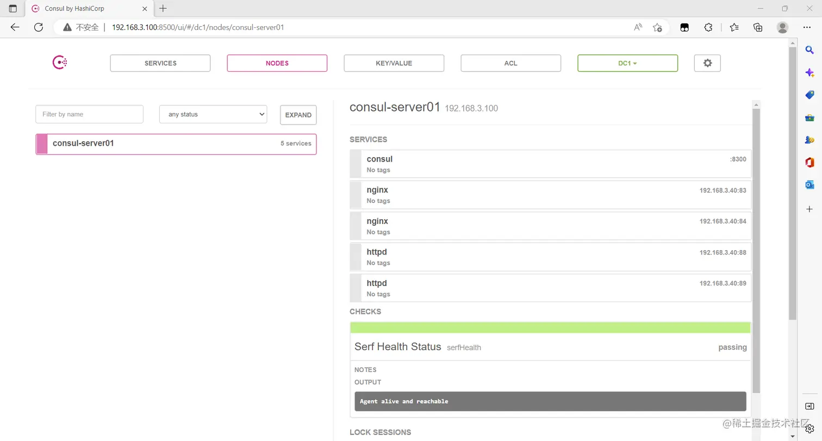Image resolution: width=822 pixels, height=441 pixels.
Task: Click the 192.168.3.100 node address text
Action: point(471,108)
